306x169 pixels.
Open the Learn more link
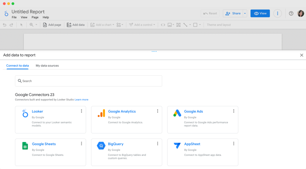[x=81, y=100]
